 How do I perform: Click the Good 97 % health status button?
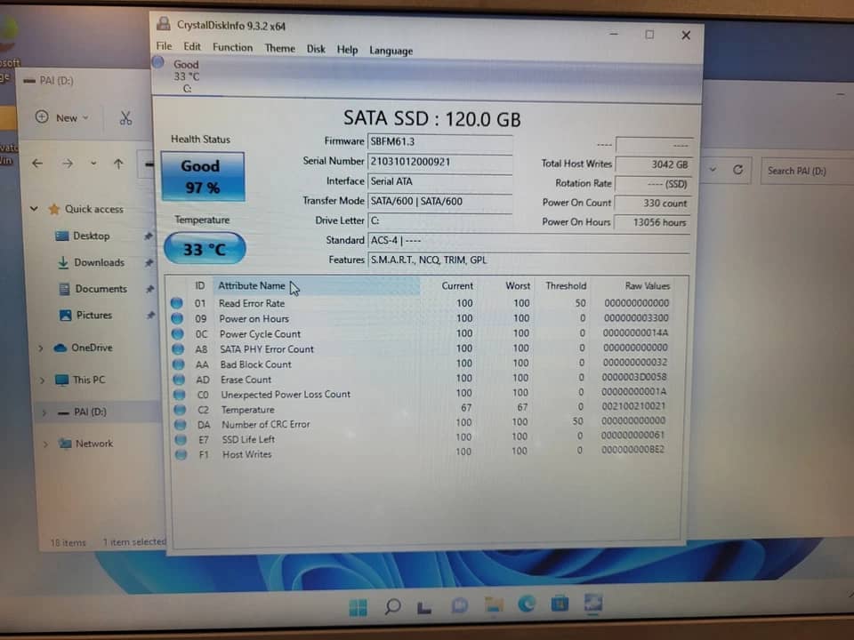tap(203, 176)
